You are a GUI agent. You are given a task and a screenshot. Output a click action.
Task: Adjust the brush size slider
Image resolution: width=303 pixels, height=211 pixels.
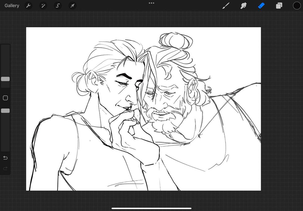(x=5, y=79)
